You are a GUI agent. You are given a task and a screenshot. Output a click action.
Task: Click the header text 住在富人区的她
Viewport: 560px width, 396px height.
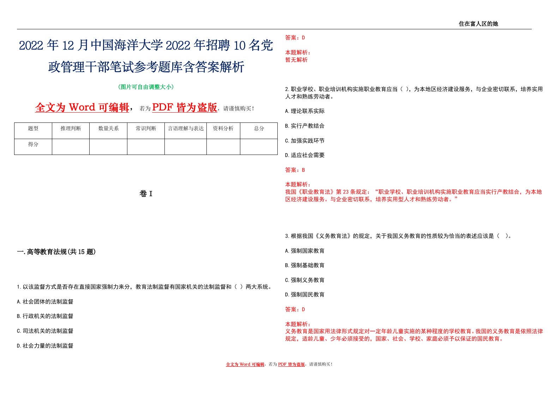478,24
